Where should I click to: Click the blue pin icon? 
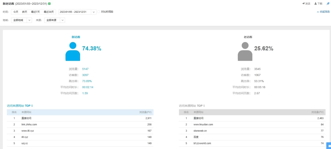[x=328, y=4]
